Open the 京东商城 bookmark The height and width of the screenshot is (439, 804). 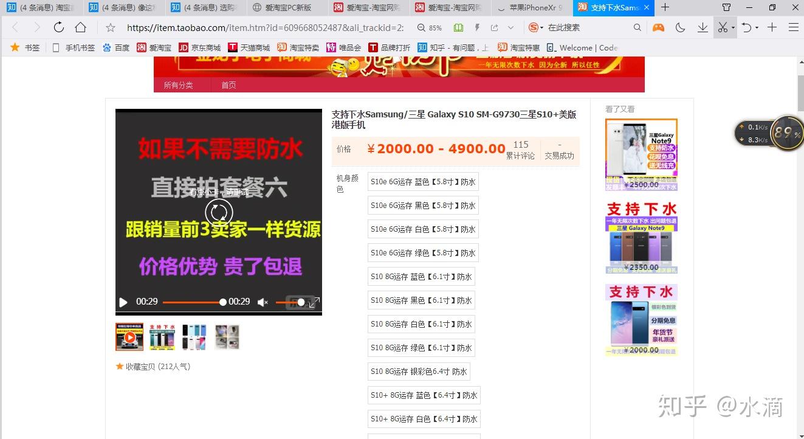pos(199,47)
